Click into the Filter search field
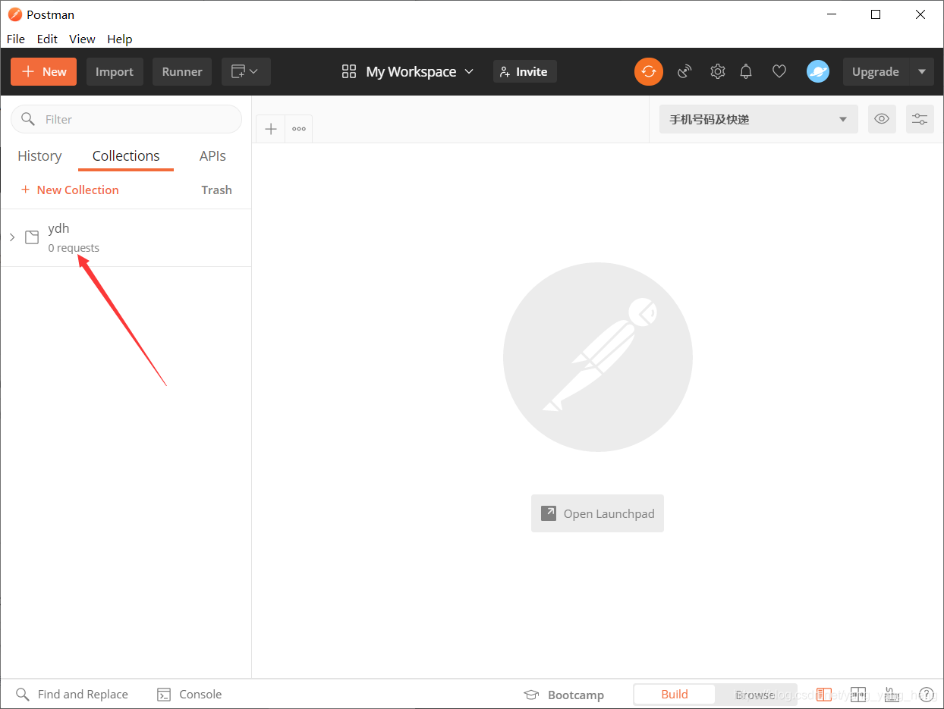 (x=126, y=119)
